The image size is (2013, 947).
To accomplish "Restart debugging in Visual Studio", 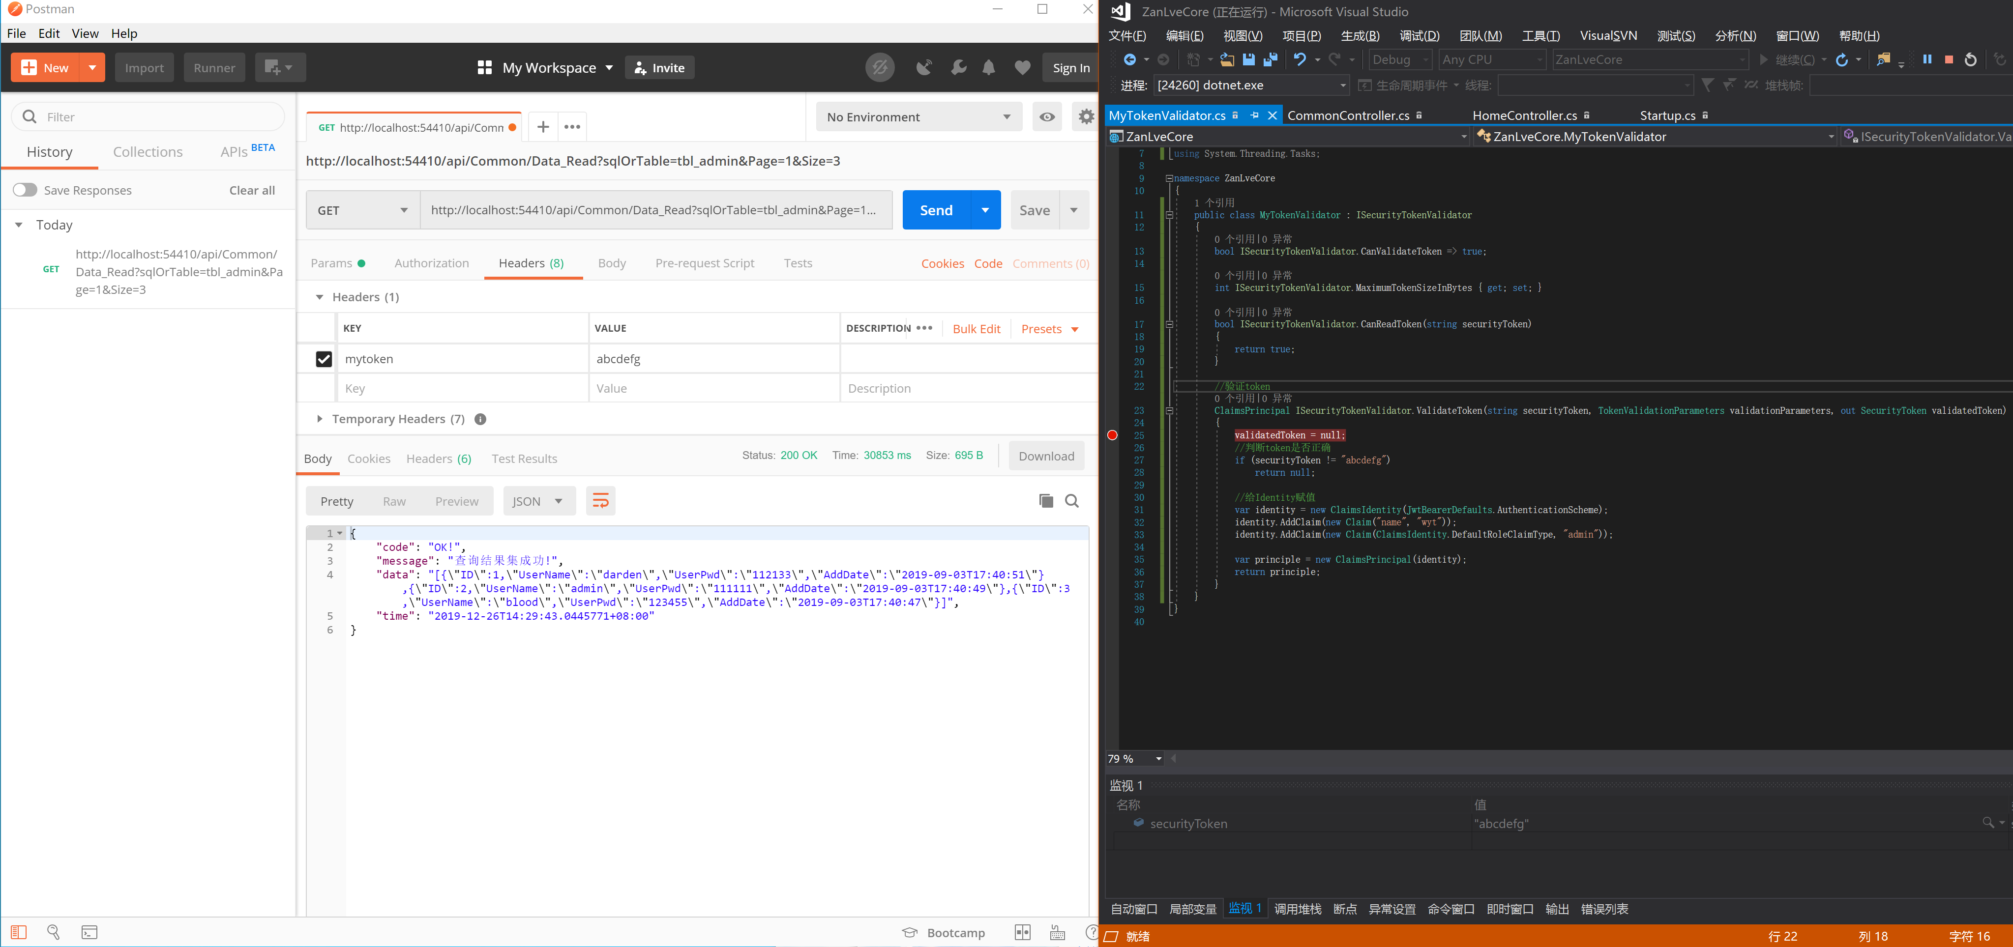I will pos(1971,59).
